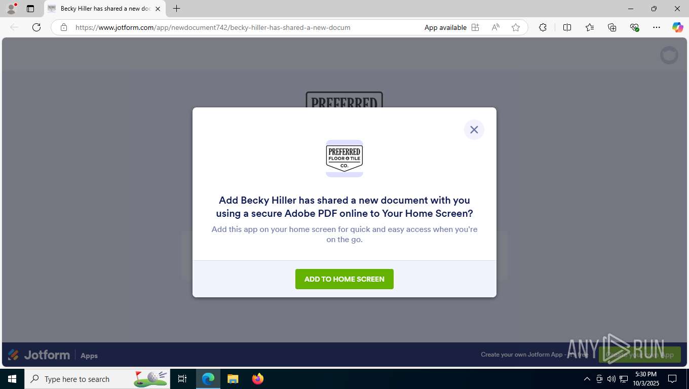The image size is (689, 389).
Task: Open Read aloud icon
Action: coord(495,27)
